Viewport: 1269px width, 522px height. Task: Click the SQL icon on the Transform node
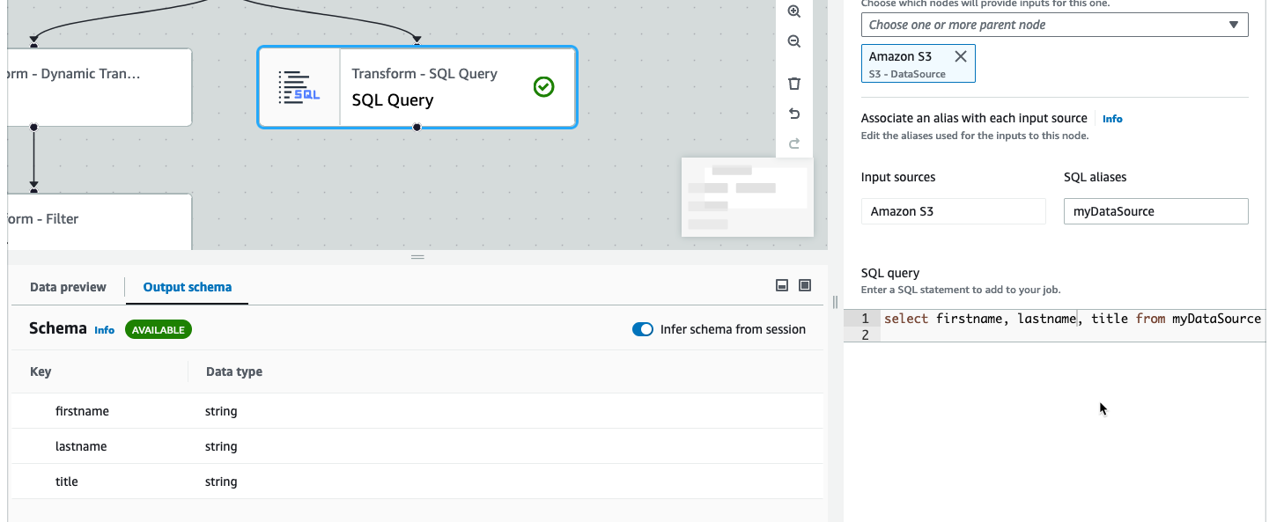(300, 86)
